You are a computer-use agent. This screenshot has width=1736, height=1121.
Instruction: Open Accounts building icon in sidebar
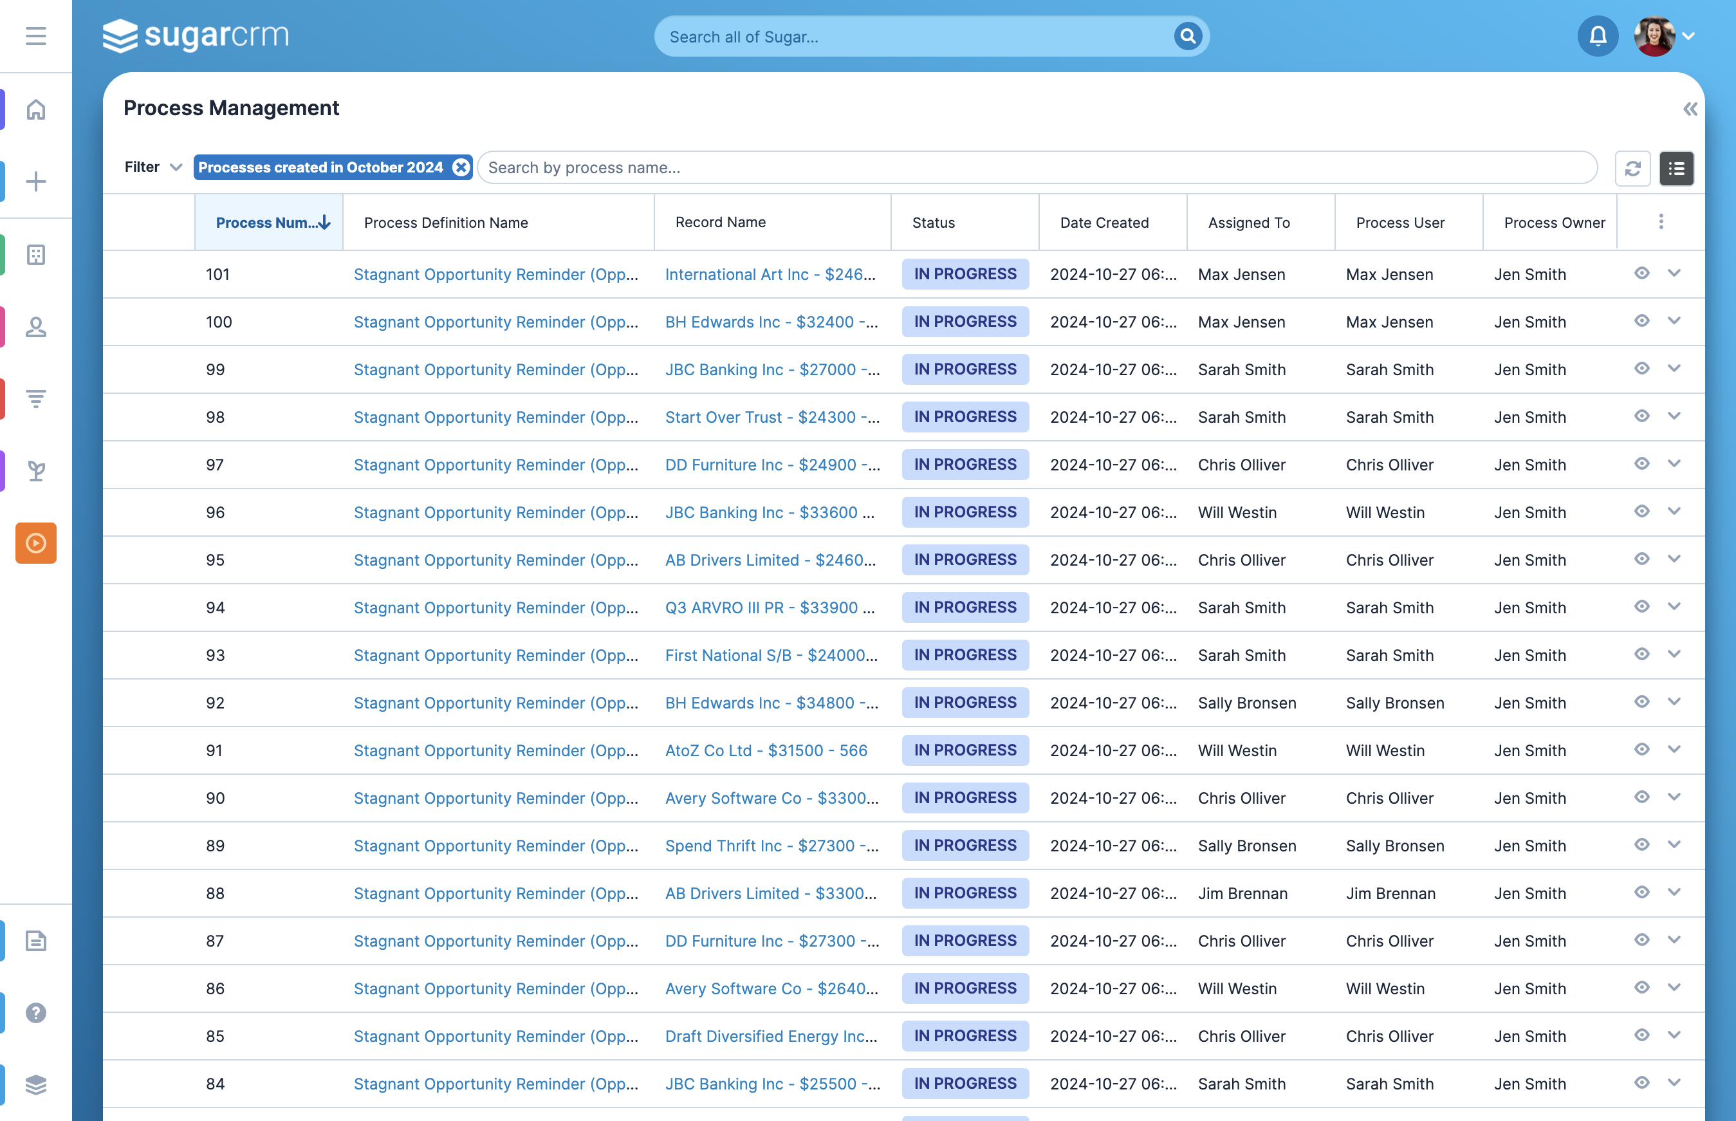coord(35,255)
